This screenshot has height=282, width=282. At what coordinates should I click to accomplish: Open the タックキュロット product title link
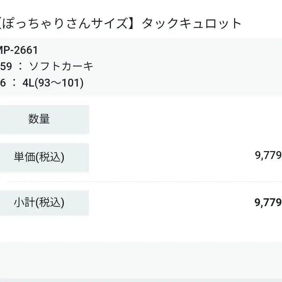point(191,24)
